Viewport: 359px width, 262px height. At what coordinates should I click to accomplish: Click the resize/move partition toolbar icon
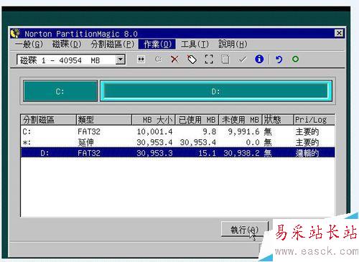coord(141,60)
